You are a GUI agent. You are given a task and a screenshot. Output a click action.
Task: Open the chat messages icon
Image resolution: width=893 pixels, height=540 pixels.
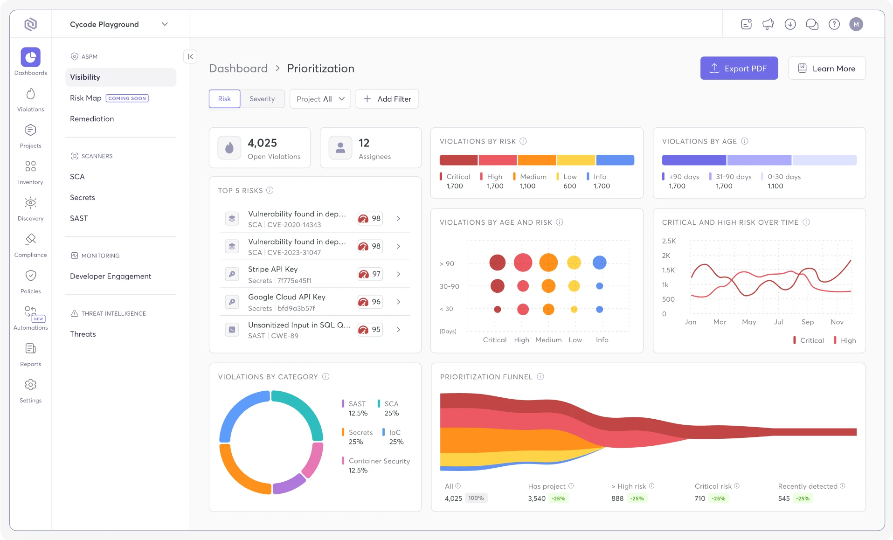812,24
